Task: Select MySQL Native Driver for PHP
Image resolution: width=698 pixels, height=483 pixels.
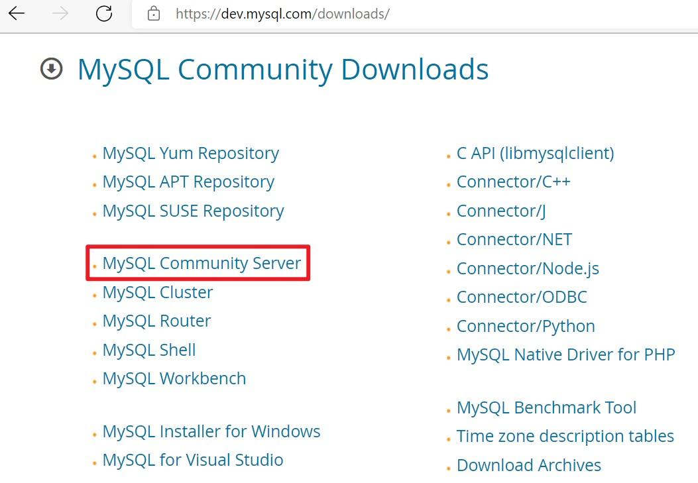Action: pyautogui.click(x=566, y=354)
